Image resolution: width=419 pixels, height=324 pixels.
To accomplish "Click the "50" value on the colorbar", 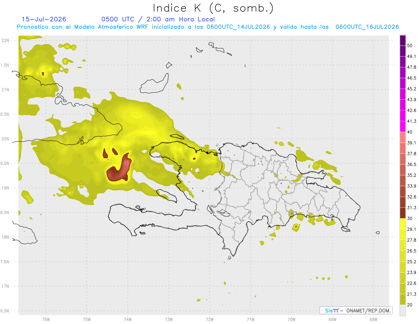I will pos(410,45).
